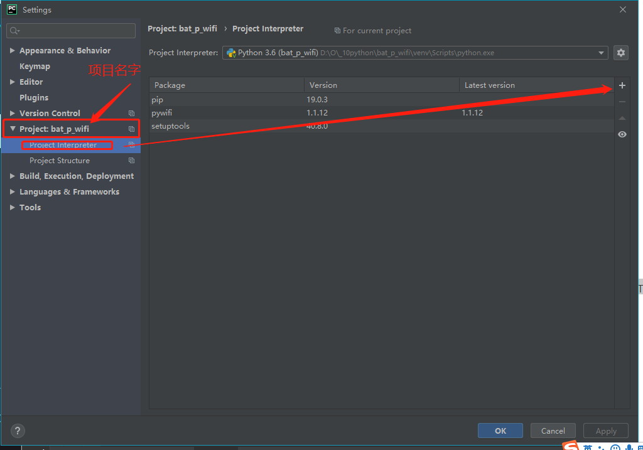Click the copy icon beside Project Structure
The height and width of the screenshot is (450, 643).
click(x=131, y=161)
